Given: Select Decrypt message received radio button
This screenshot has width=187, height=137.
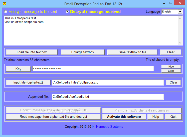Looking at the screenshot, I should (x=67, y=11).
